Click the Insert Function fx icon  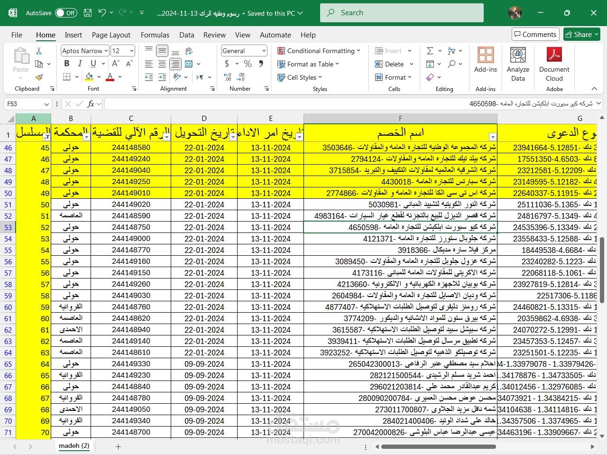tap(92, 104)
